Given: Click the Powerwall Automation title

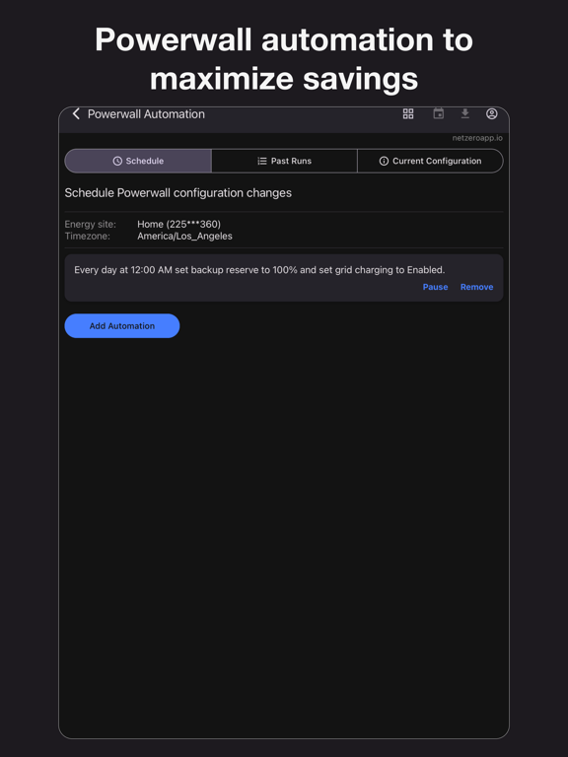Looking at the screenshot, I should [146, 114].
